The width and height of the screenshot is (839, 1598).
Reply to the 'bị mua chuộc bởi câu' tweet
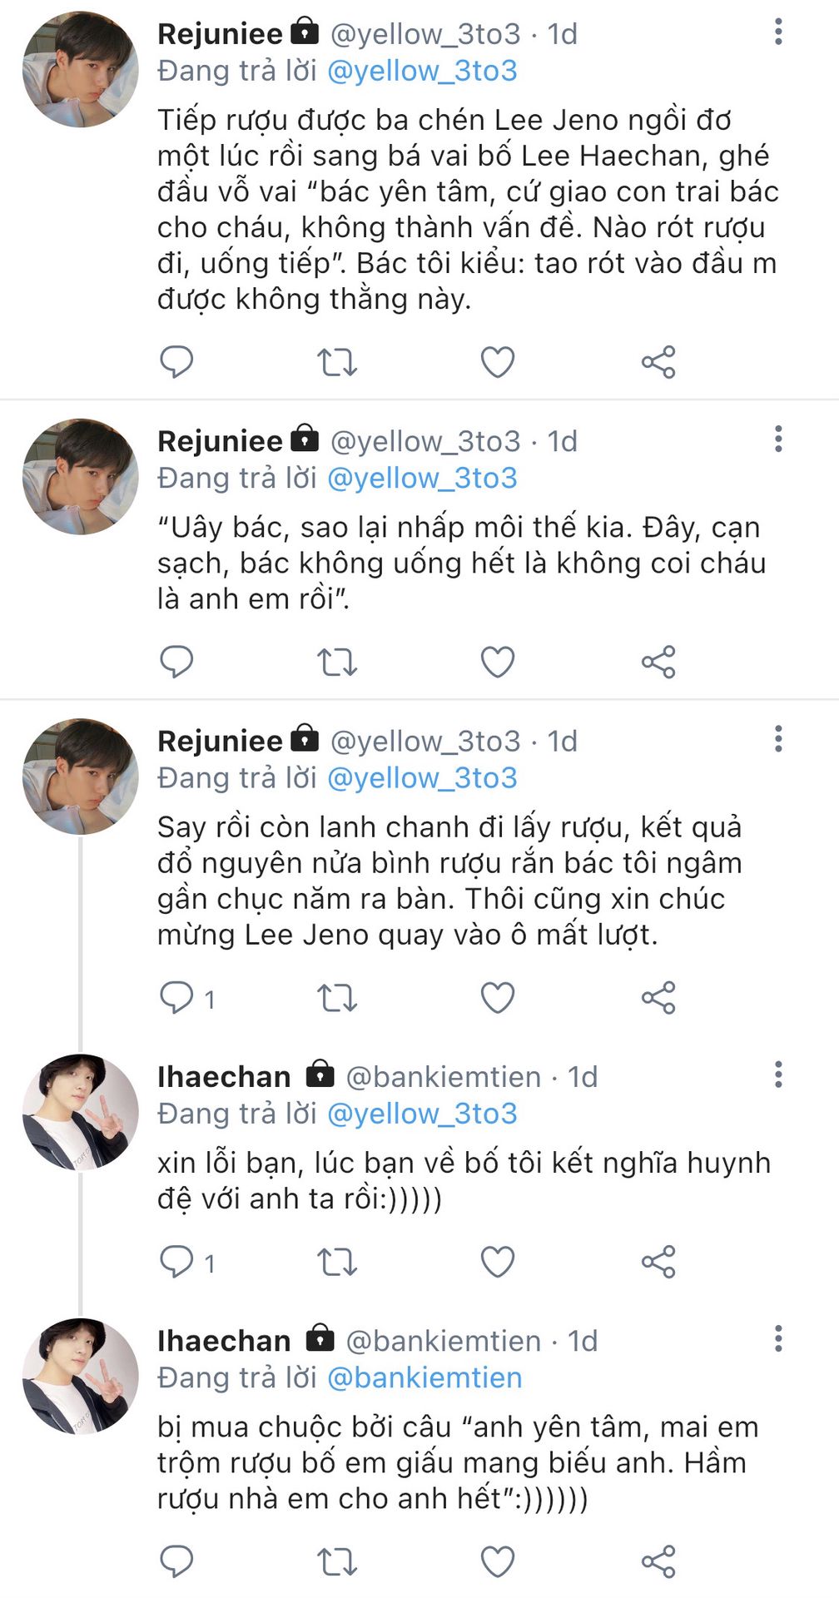(x=176, y=1561)
